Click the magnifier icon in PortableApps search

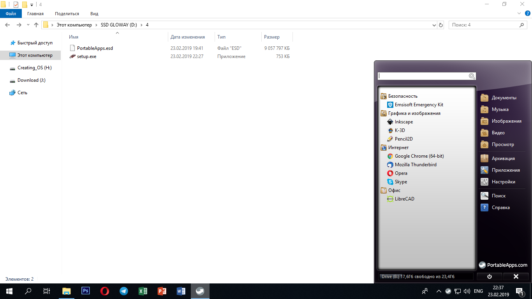472,76
